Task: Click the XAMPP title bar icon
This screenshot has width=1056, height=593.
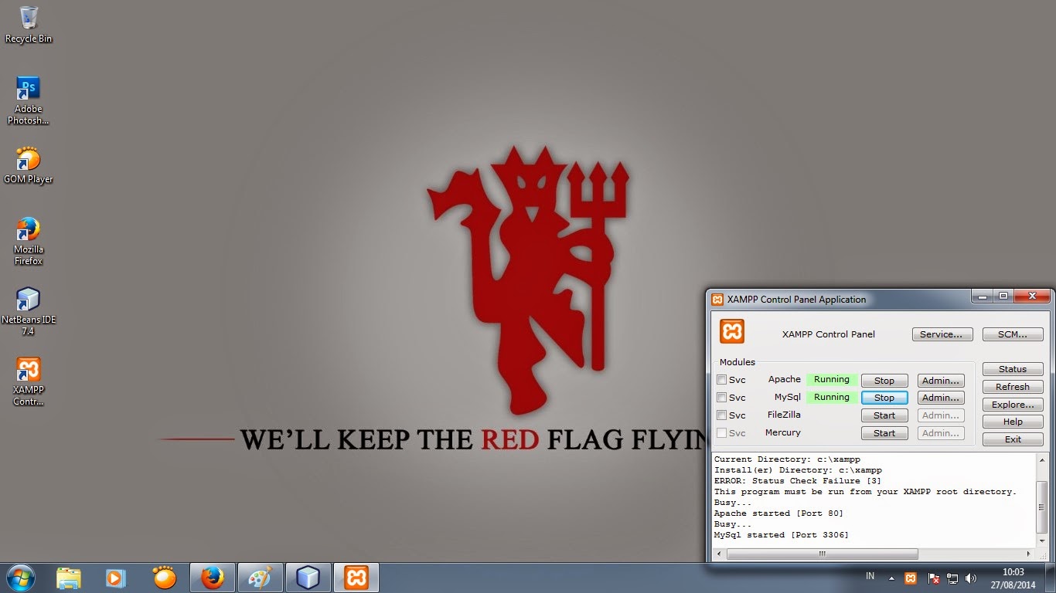Action: tap(717, 300)
